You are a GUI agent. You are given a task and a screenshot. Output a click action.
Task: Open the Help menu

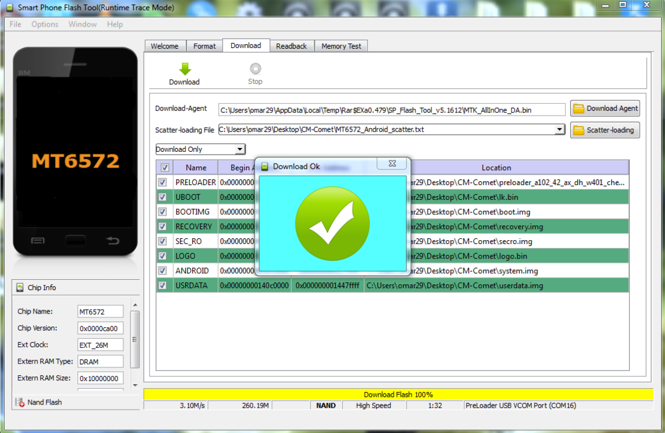pyautogui.click(x=115, y=24)
